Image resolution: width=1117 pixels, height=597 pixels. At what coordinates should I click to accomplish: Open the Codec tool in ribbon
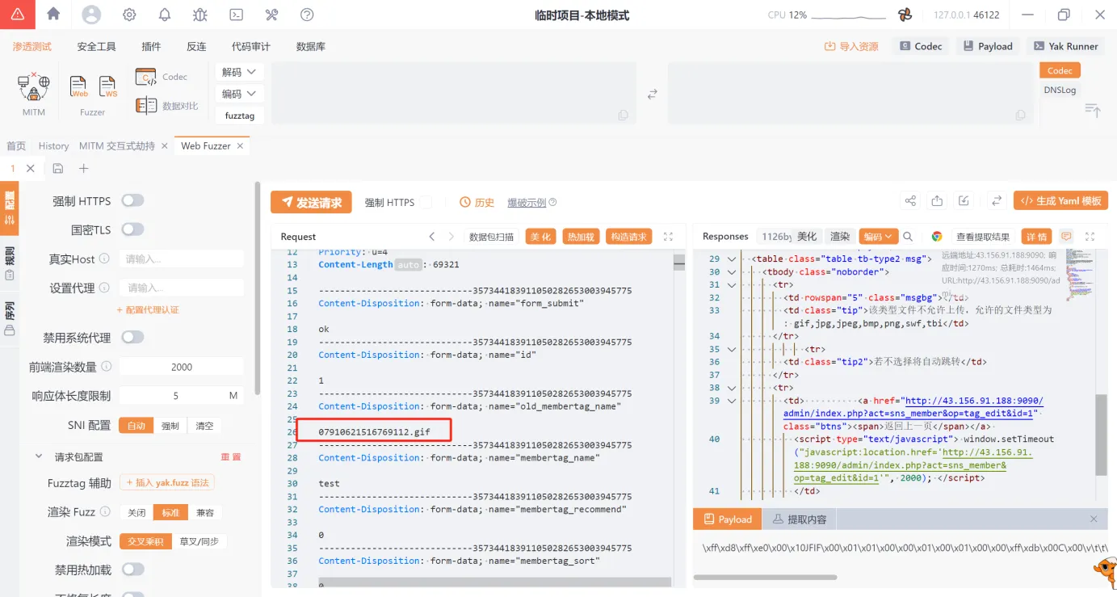pyautogui.click(x=162, y=78)
